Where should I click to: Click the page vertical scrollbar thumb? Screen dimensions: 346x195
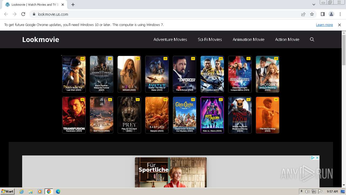click(344, 50)
